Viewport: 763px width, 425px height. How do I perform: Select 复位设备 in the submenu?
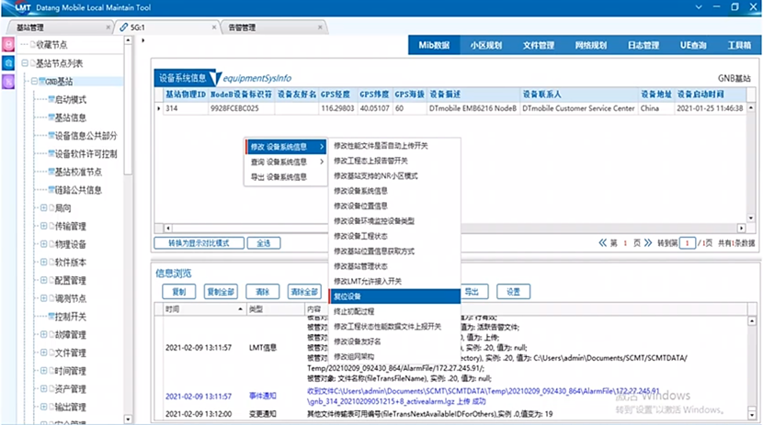point(394,296)
